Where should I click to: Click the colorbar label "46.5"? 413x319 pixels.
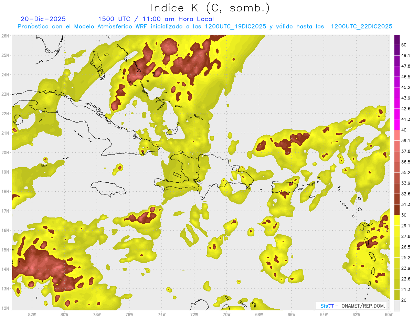point(406,77)
